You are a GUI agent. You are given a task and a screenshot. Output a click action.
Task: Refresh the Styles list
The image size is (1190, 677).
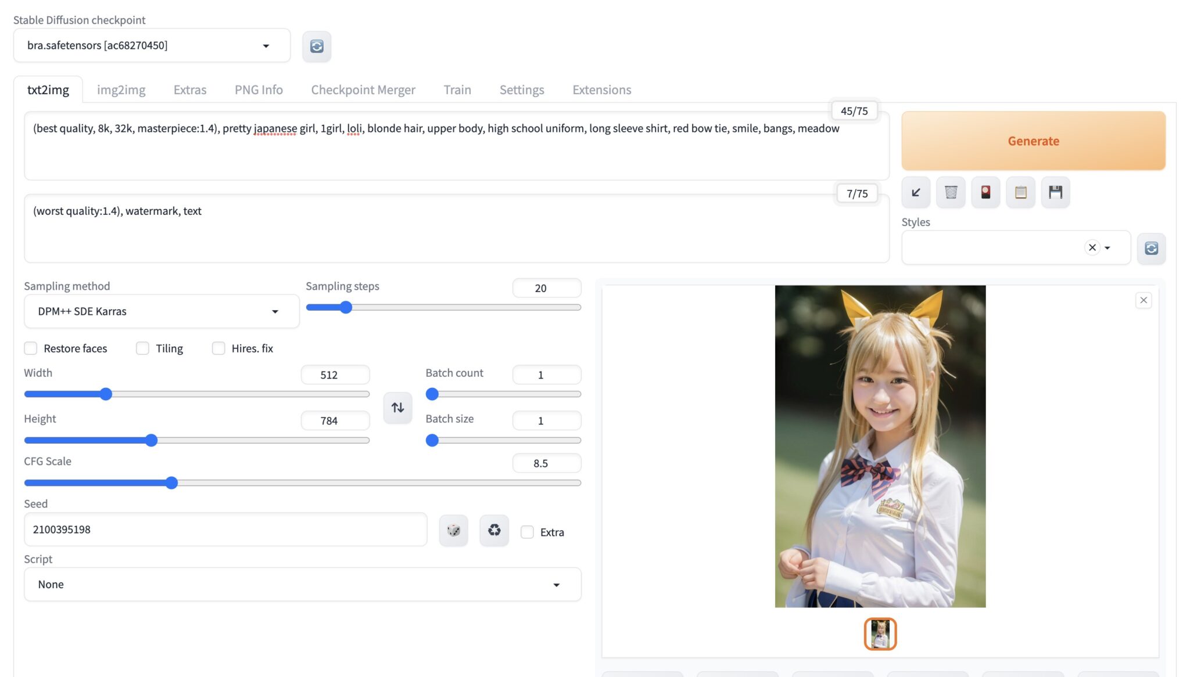[x=1151, y=248]
